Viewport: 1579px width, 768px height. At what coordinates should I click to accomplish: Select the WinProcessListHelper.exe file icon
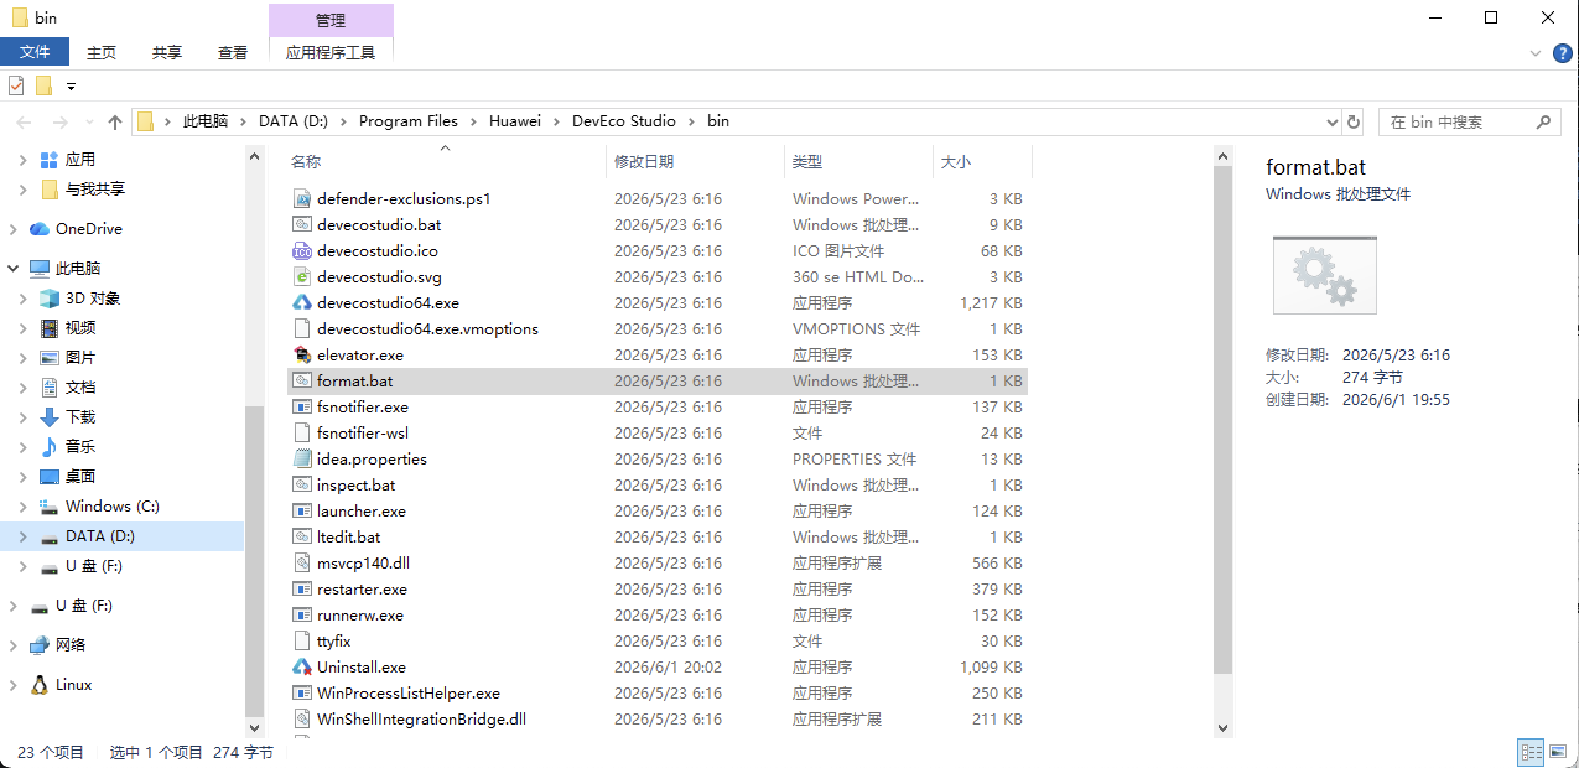(x=302, y=693)
